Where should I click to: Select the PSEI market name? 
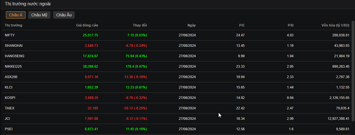point(9,129)
